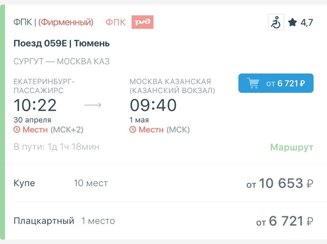Viewport: 327px width, 244px height.
Task: Open the Маршрут route link
Action: point(292,147)
